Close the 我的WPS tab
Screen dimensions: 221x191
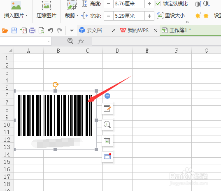click(x=155, y=30)
